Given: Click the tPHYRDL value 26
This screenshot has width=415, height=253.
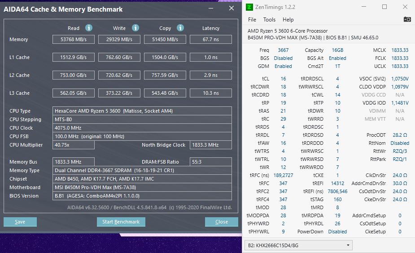Looking at the screenshot, I should 337,223.
